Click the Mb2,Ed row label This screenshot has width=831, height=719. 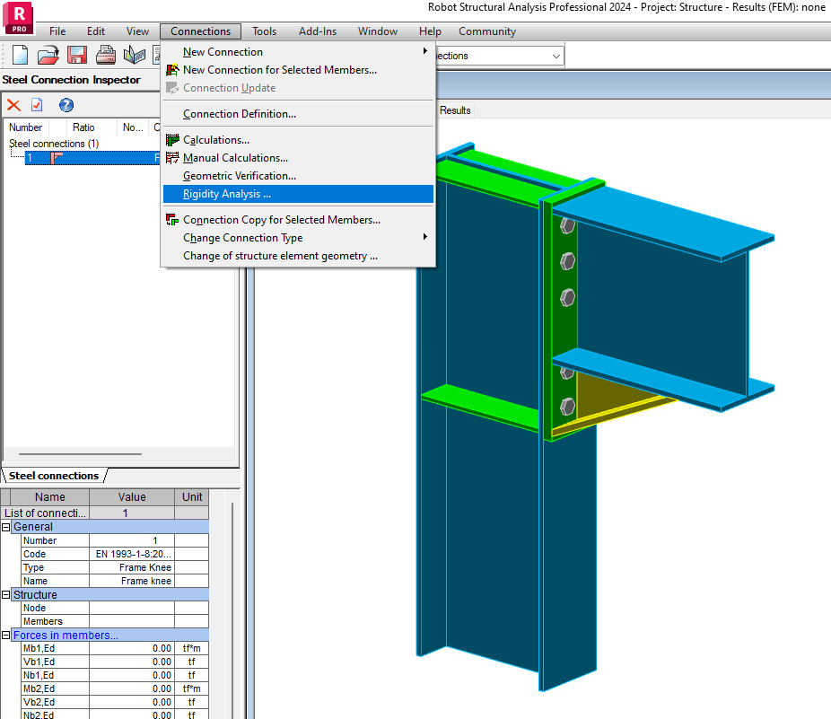pos(55,688)
